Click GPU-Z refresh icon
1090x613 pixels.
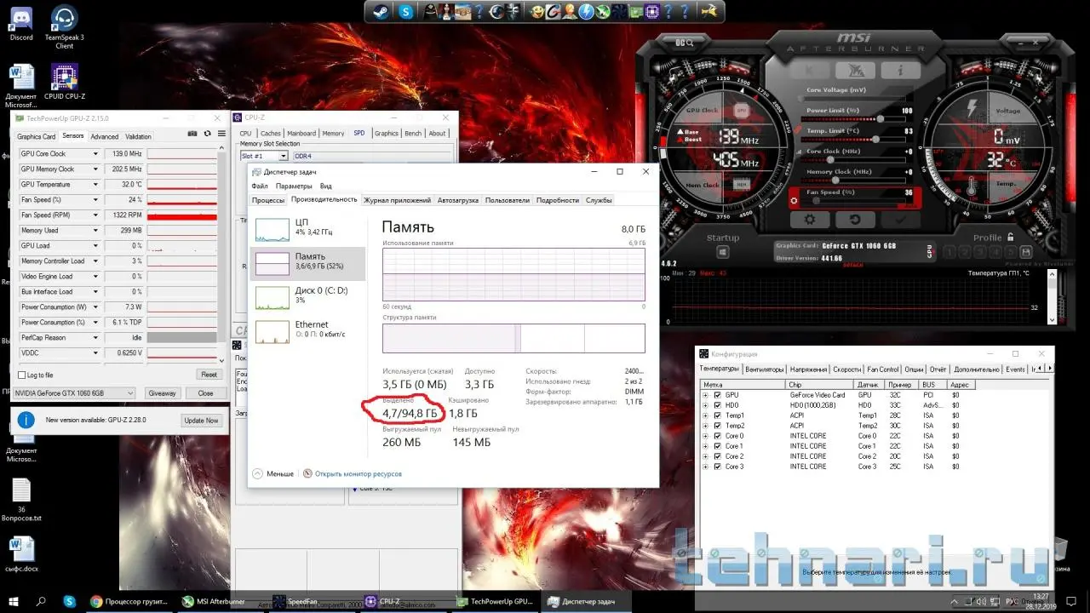tap(207, 134)
